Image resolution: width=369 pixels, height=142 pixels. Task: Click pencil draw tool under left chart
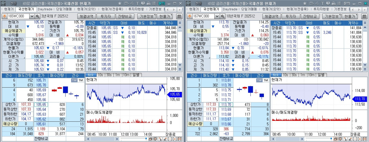pyautogui.click(x=165, y=139)
